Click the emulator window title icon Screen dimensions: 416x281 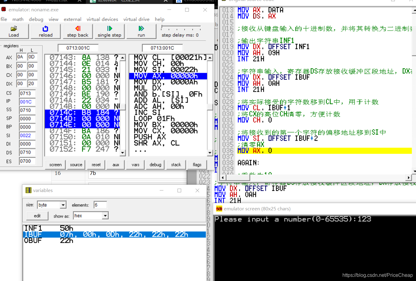[x=4, y=9]
